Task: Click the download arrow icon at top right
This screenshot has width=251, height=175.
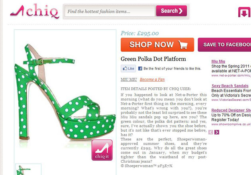Action: pyautogui.click(x=245, y=12)
